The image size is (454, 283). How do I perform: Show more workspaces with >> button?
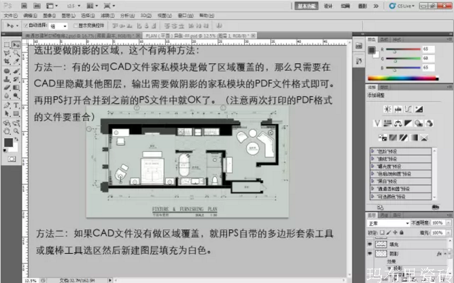click(x=376, y=6)
